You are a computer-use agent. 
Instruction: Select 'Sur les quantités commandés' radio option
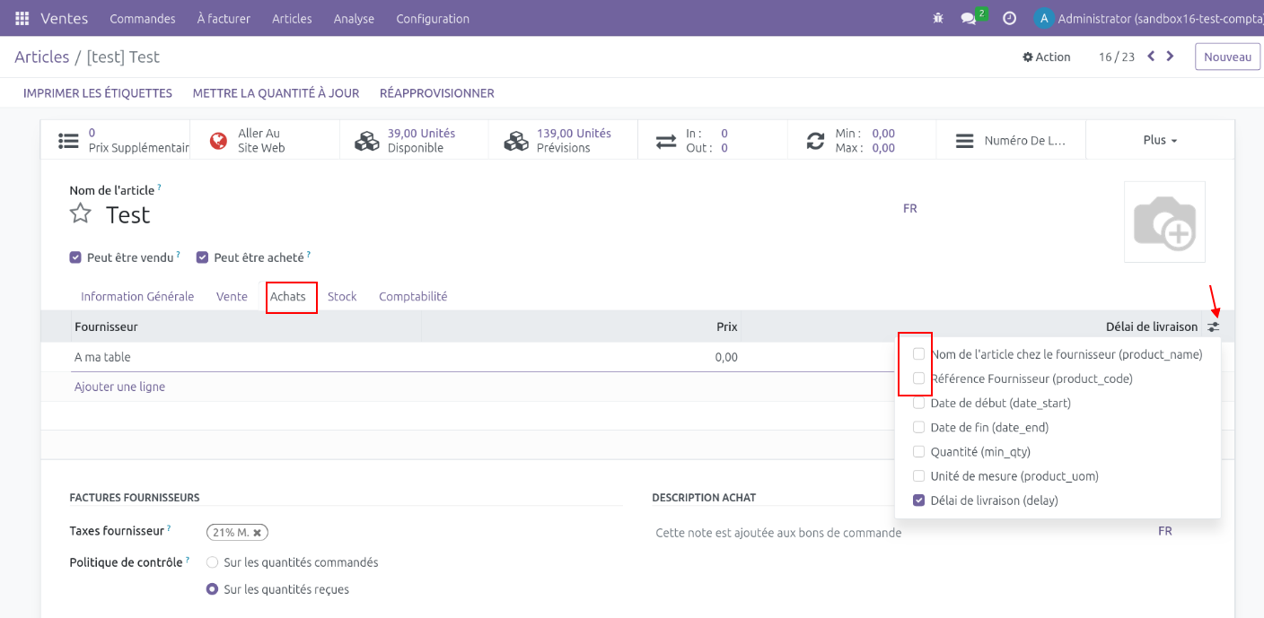pos(213,562)
